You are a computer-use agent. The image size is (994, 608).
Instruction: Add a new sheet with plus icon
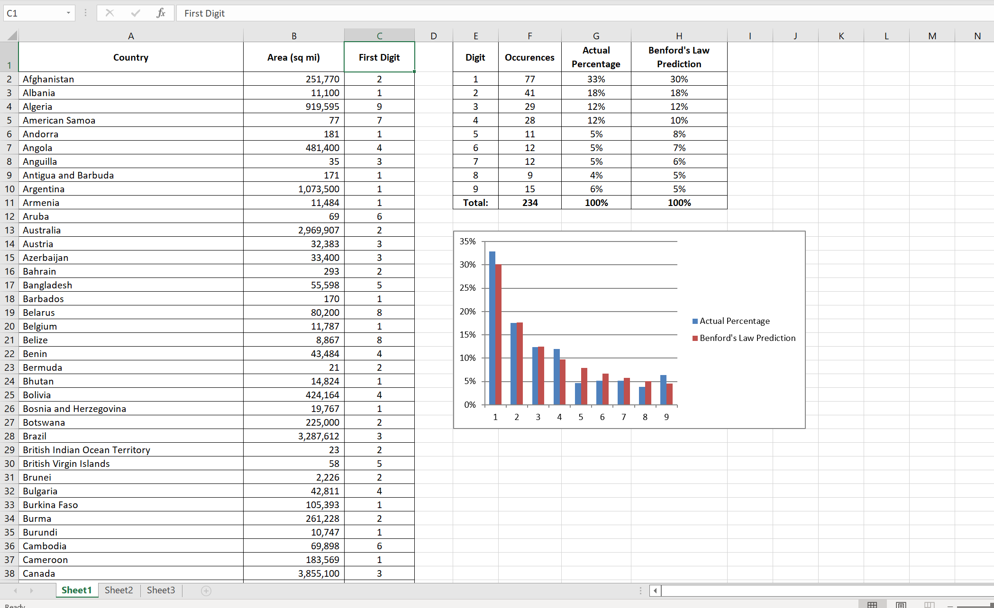[x=206, y=590]
